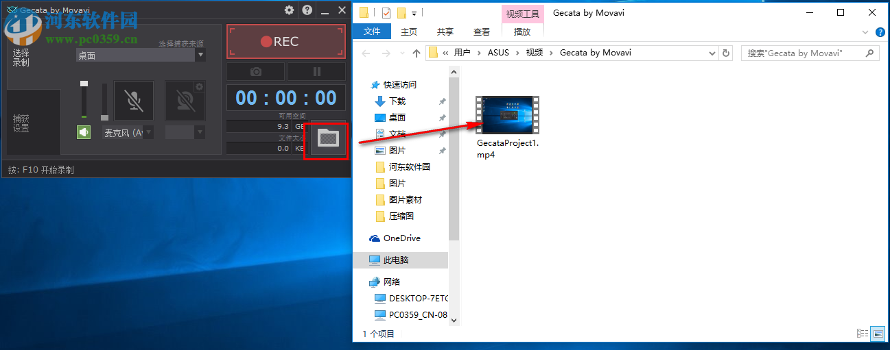
Task: Open the 播放 video tools tab
Action: [522, 32]
